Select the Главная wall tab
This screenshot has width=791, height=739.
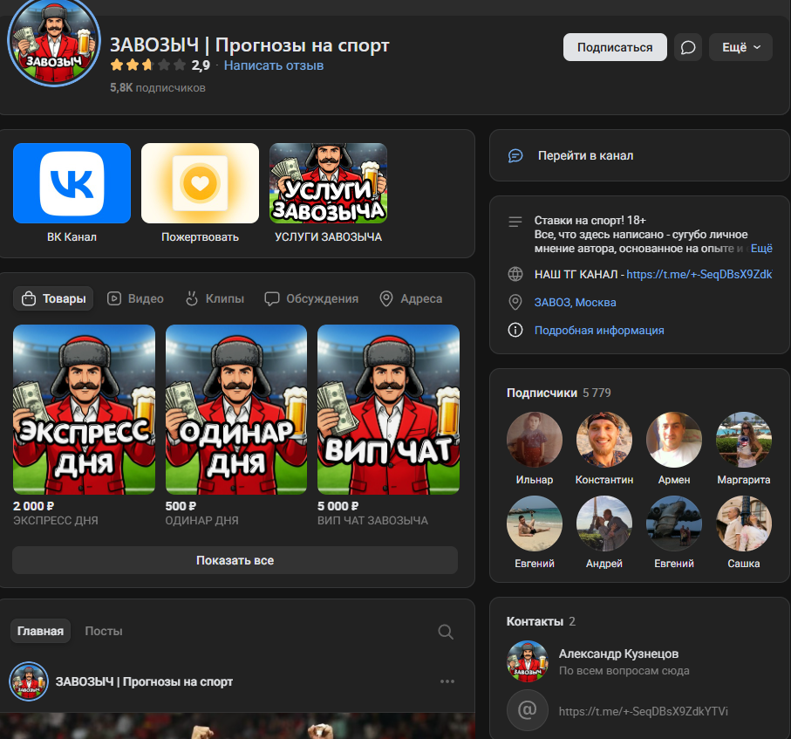(x=40, y=631)
